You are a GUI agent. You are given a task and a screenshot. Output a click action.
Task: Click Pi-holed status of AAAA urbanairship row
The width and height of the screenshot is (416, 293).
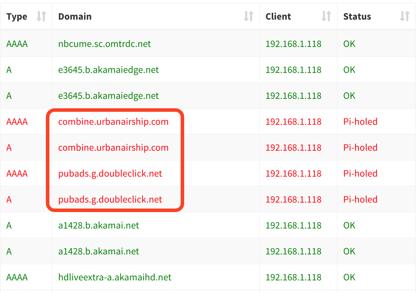coord(360,122)
